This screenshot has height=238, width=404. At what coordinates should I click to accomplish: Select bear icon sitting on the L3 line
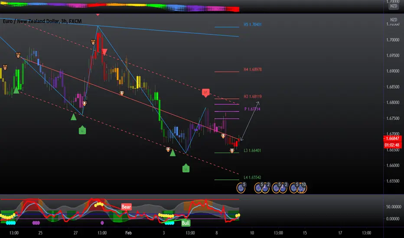point(232,151)
